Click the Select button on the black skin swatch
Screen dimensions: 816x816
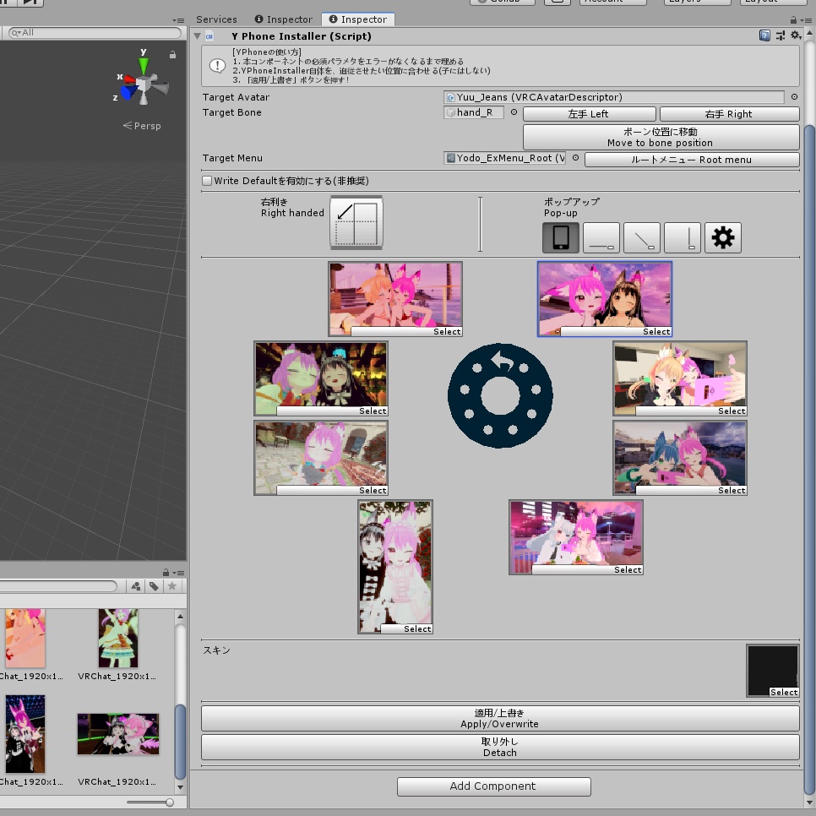click(x=784, y=692)
